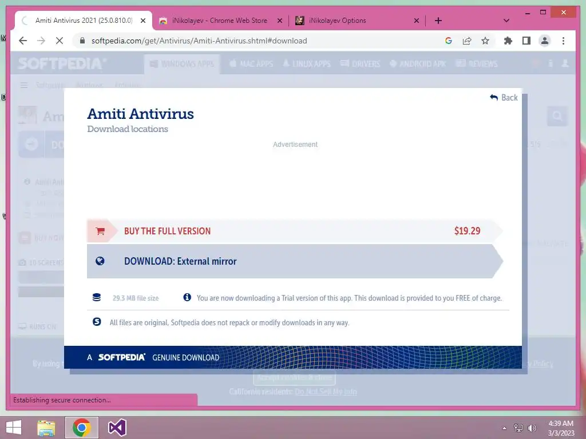Click DOWNLOAD: External mirror button
This screenshot has width=586, height=439.
point(295,261)
